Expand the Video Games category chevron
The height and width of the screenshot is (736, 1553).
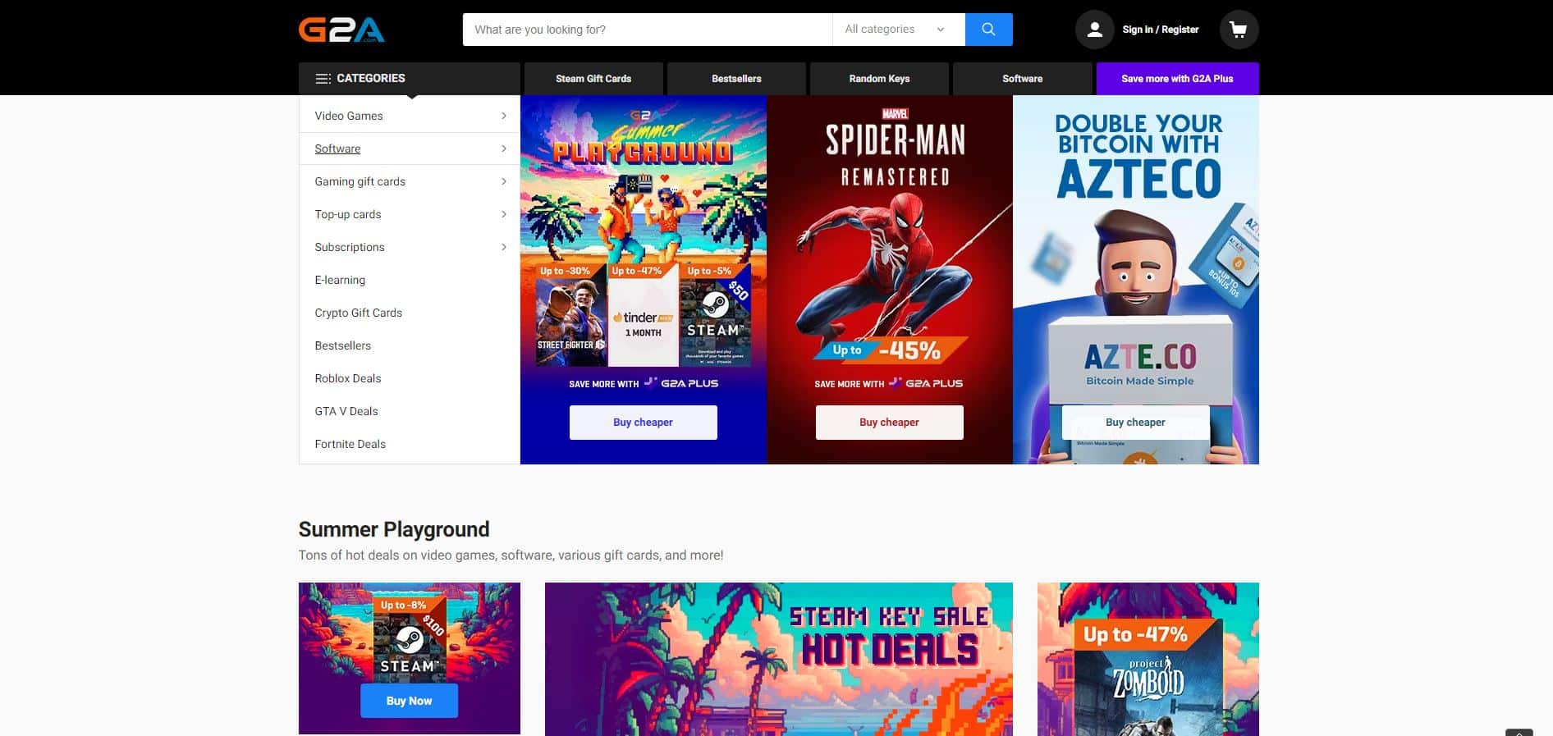coord(503,116)
